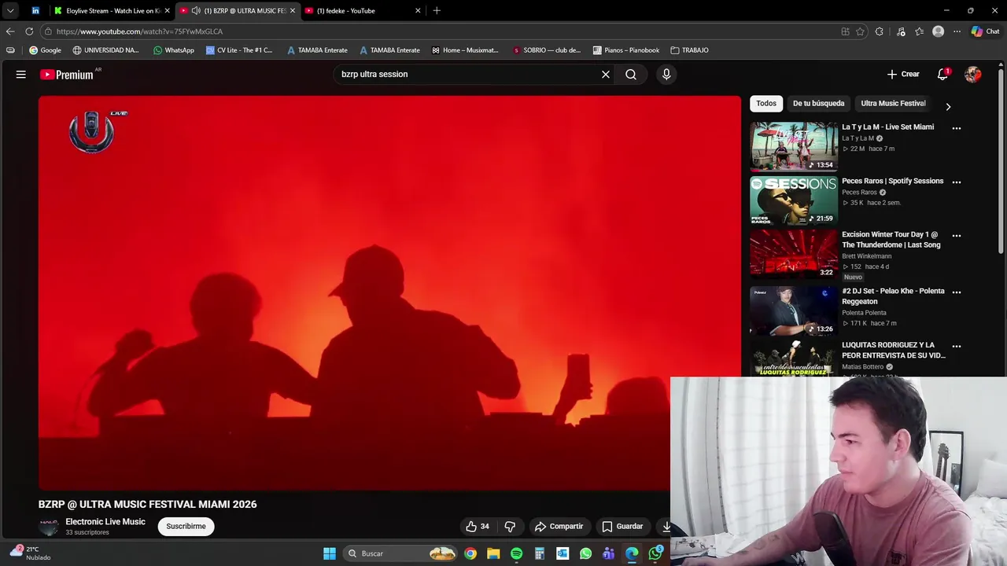Open options for Peces Raros Spotify Sessions

(957, 182)
